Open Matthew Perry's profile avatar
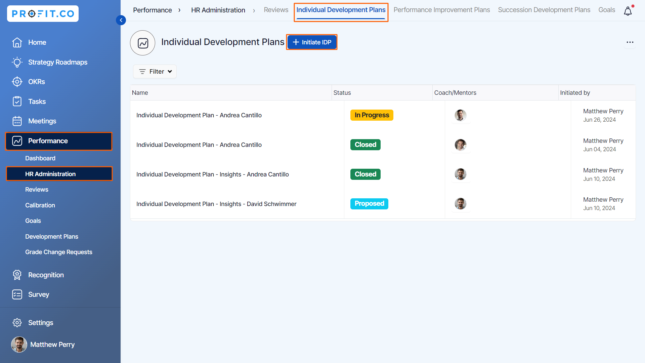Screen dimensions: 645x363 pyautogui.click(x=19, y=345)
